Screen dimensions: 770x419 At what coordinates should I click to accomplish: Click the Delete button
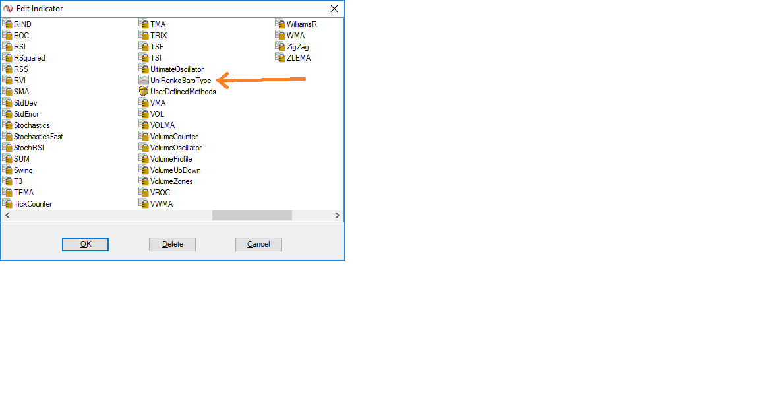[172, 244]
